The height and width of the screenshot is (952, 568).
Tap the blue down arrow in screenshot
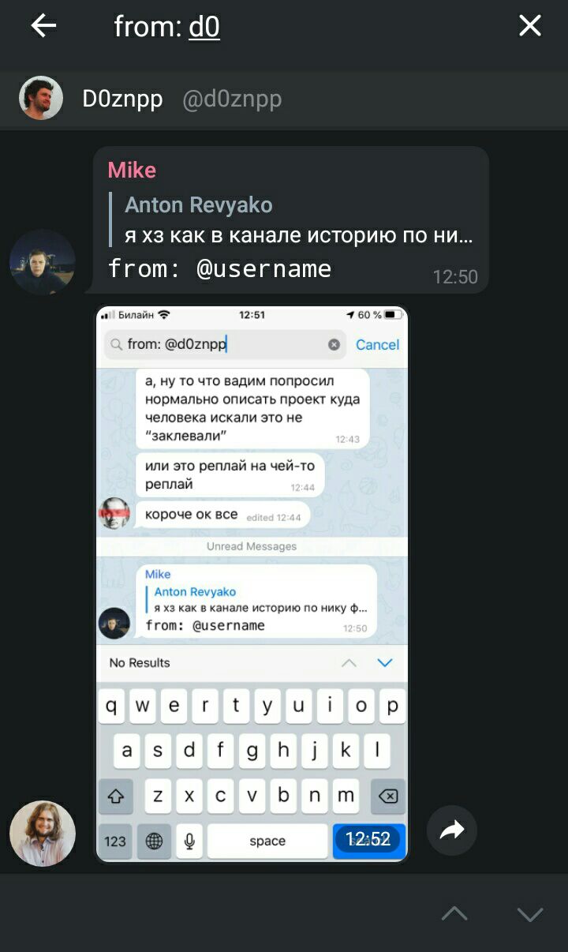[384, 662]
